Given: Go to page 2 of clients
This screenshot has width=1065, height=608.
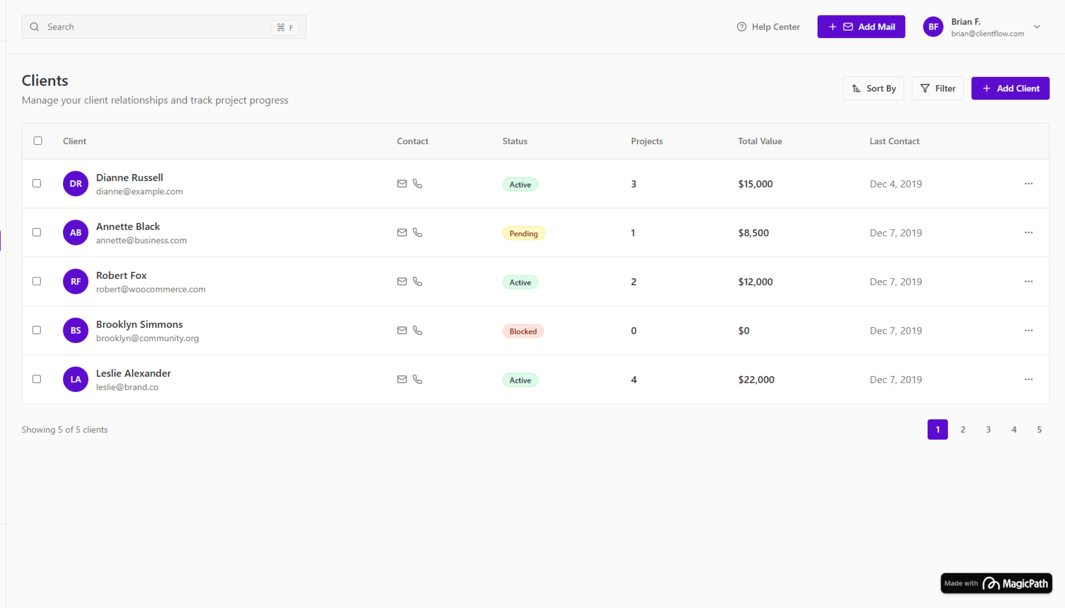Looking at the screenshot, I should (963, 429).
